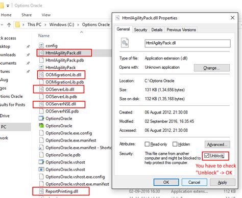Viewport: 242px width, 198px height.
Task: Switch to the Details tab
Action: [x=157, y=30]
